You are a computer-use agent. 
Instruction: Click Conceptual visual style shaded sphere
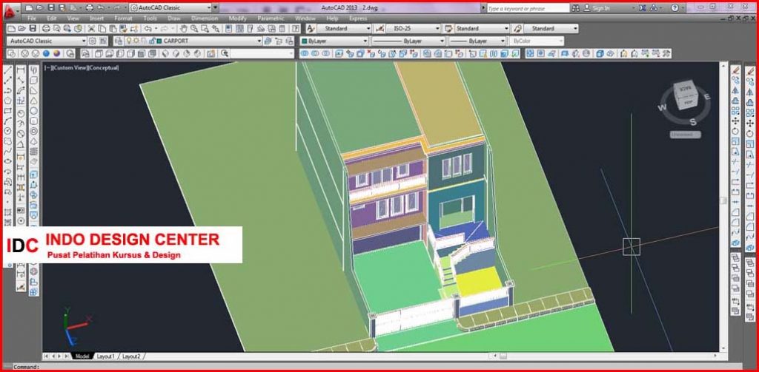pyautogui.click(x=56, y=54)
